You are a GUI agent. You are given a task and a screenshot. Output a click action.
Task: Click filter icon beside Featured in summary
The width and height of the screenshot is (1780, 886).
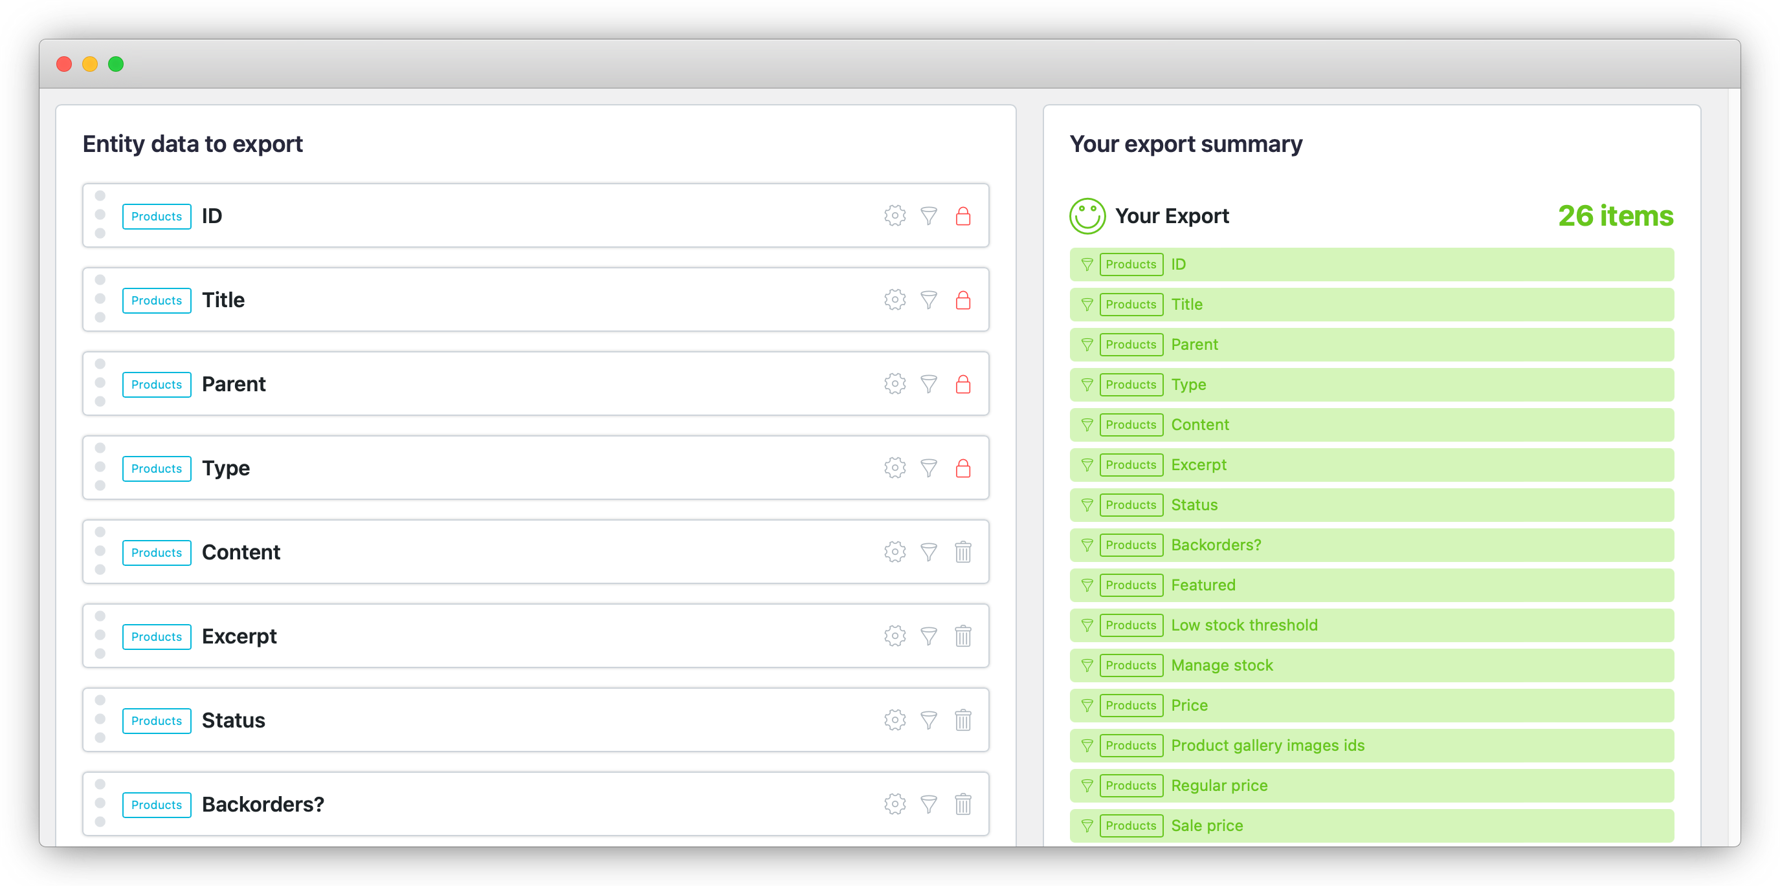(1086, 586)
